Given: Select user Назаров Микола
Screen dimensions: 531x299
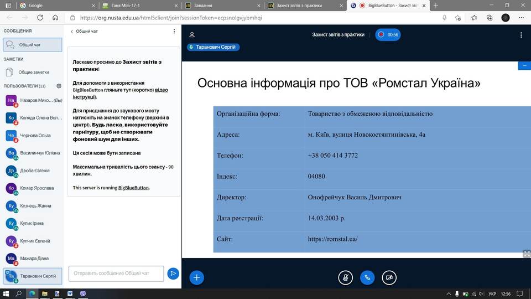Looking at the screenshot, I should click(x=33, y=100).
